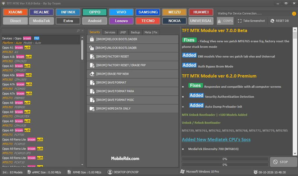Click the clock icon beside the date

[256, 172]
